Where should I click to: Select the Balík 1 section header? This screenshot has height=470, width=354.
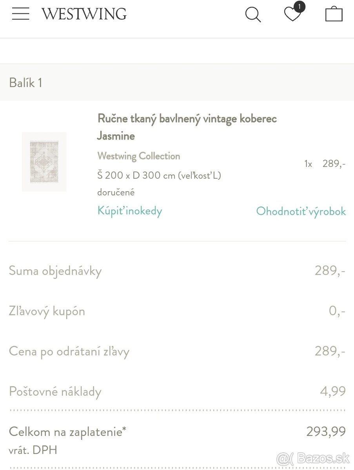tap(25, 83)
